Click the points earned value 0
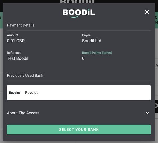Image resolution: width=158 pixels, height=143 pixels. [83, 58]
